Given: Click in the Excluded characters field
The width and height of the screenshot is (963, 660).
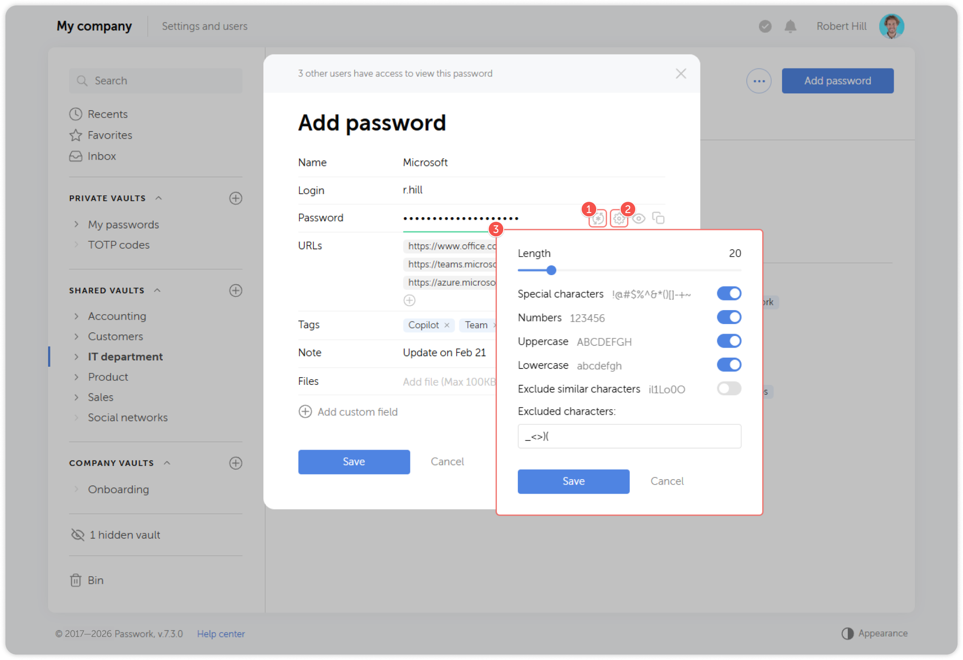Looking at the screenshot, I should 629,437.
